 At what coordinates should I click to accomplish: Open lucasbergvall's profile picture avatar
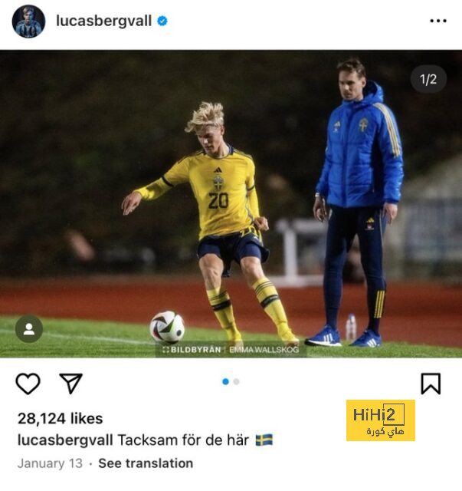click(x=28, y=21)
